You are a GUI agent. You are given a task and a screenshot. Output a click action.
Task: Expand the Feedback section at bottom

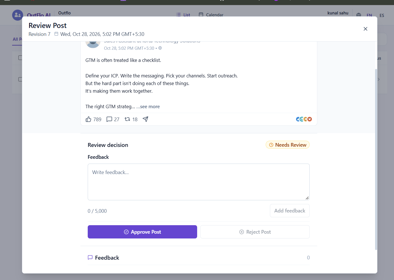[199, 258]
